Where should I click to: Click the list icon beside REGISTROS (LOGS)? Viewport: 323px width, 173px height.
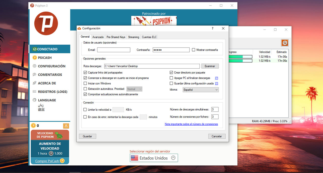click(35, 92)
